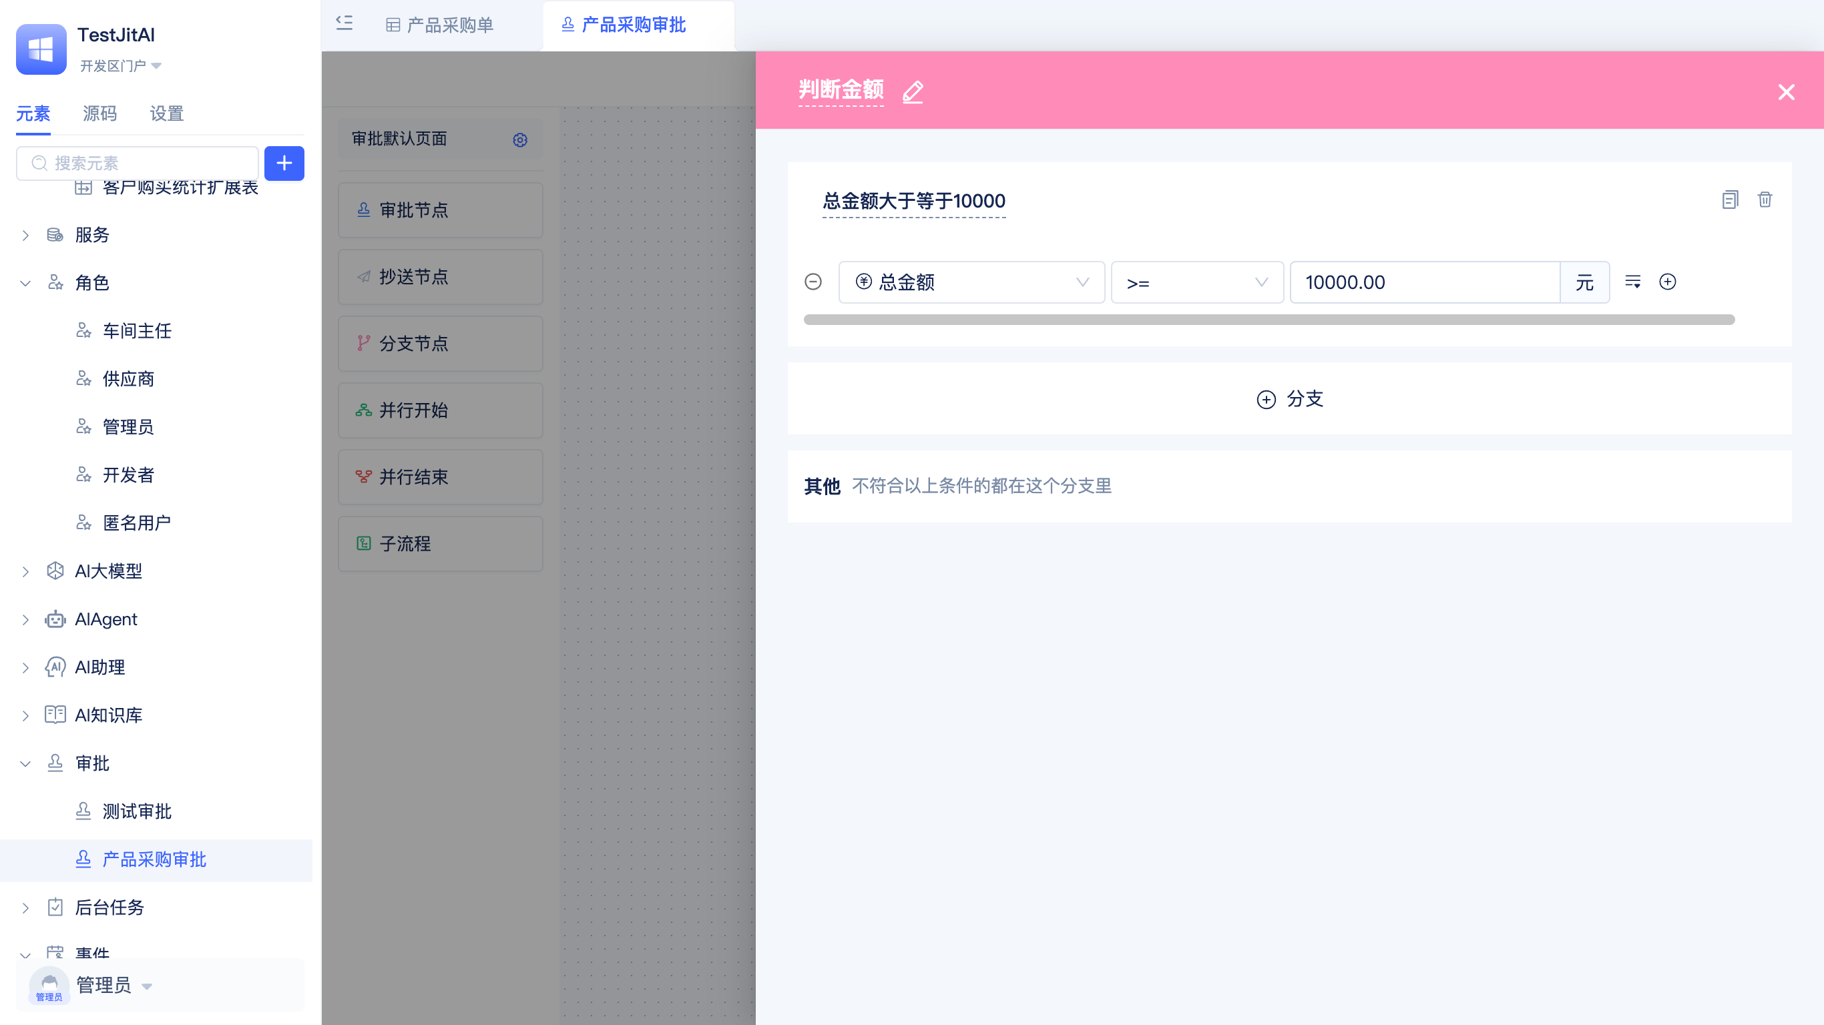The height and width of the screenshot is (1025, 1824).
Task: Select the 抄送节点 node type
Action: click(x=441, y=277)
